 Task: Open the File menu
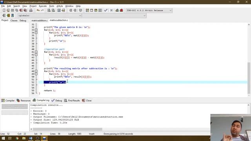pos(3,6)
